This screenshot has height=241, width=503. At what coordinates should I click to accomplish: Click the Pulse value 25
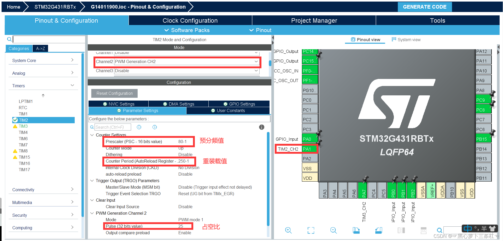[x=181, y=226]
